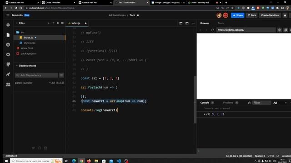Open the Configuration gear icon in sidebar
This screenshot has height=163, width=291.
click(x=8, y=54)
